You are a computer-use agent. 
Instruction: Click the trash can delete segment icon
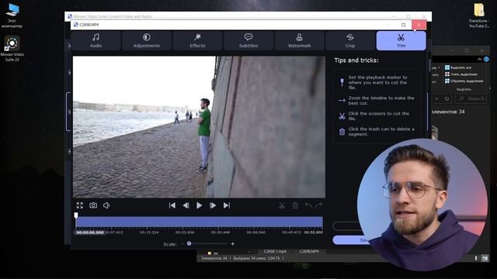[x=295, y=205]
